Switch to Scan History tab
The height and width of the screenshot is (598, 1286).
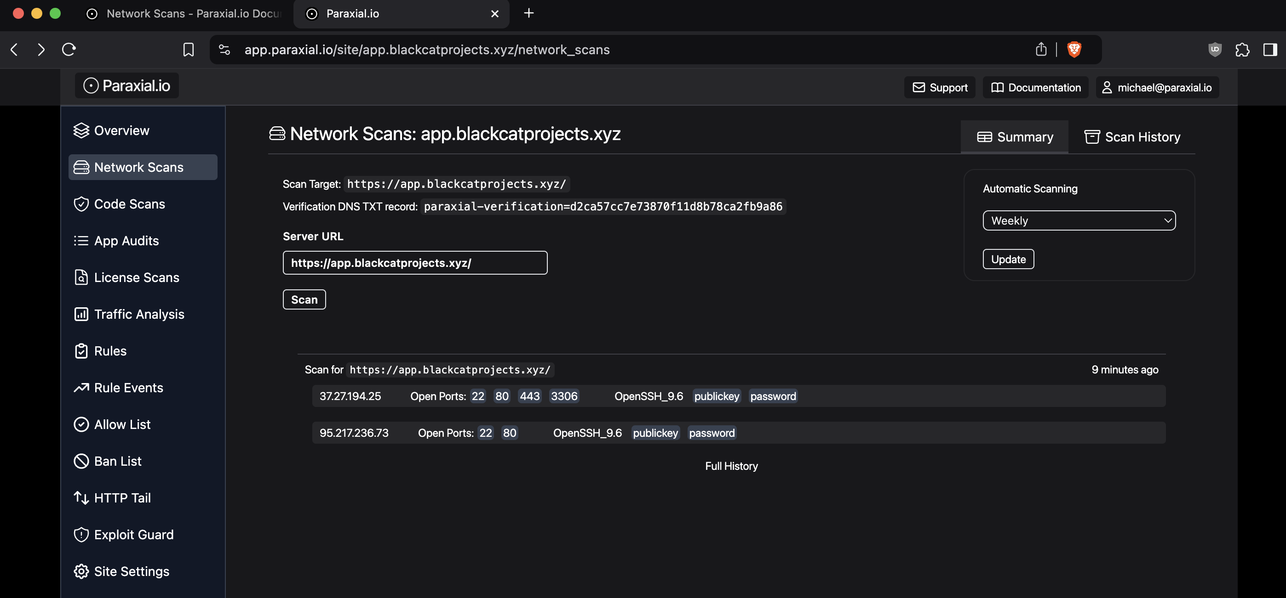[x=1132, y=137]
